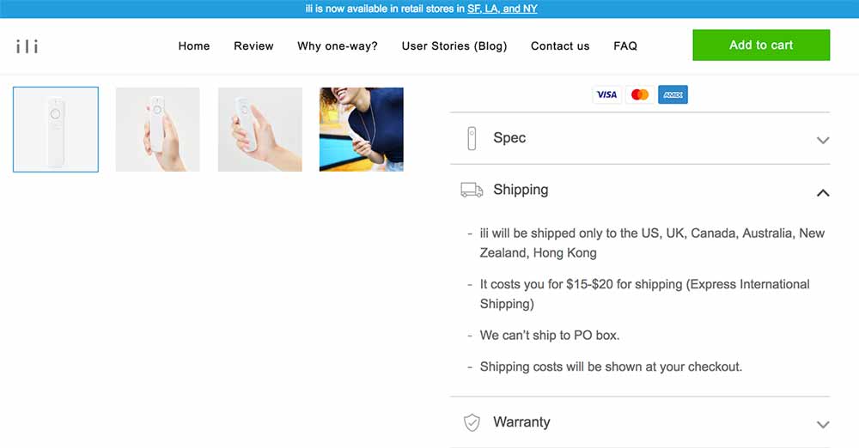Viewport: 859px width, 448px height.
Task: Open the Review menu item
Action: click(x=253, y=46)
